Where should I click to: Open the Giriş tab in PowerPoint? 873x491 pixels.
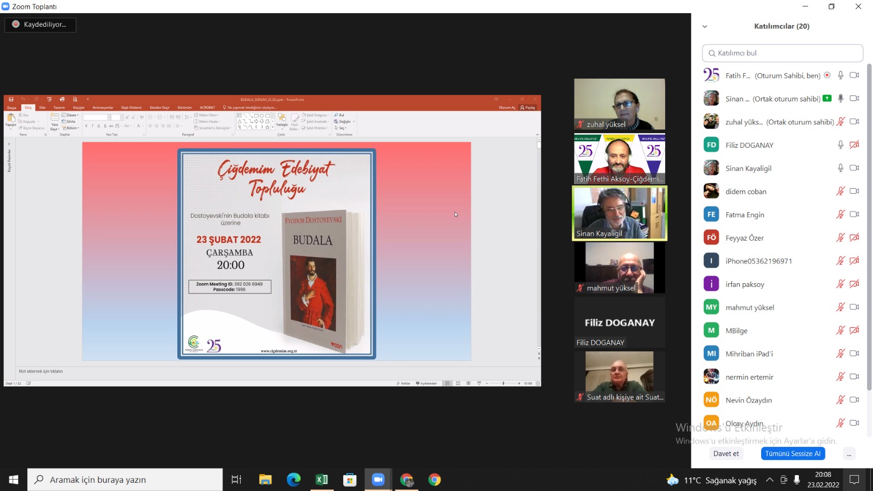(28, 107)
